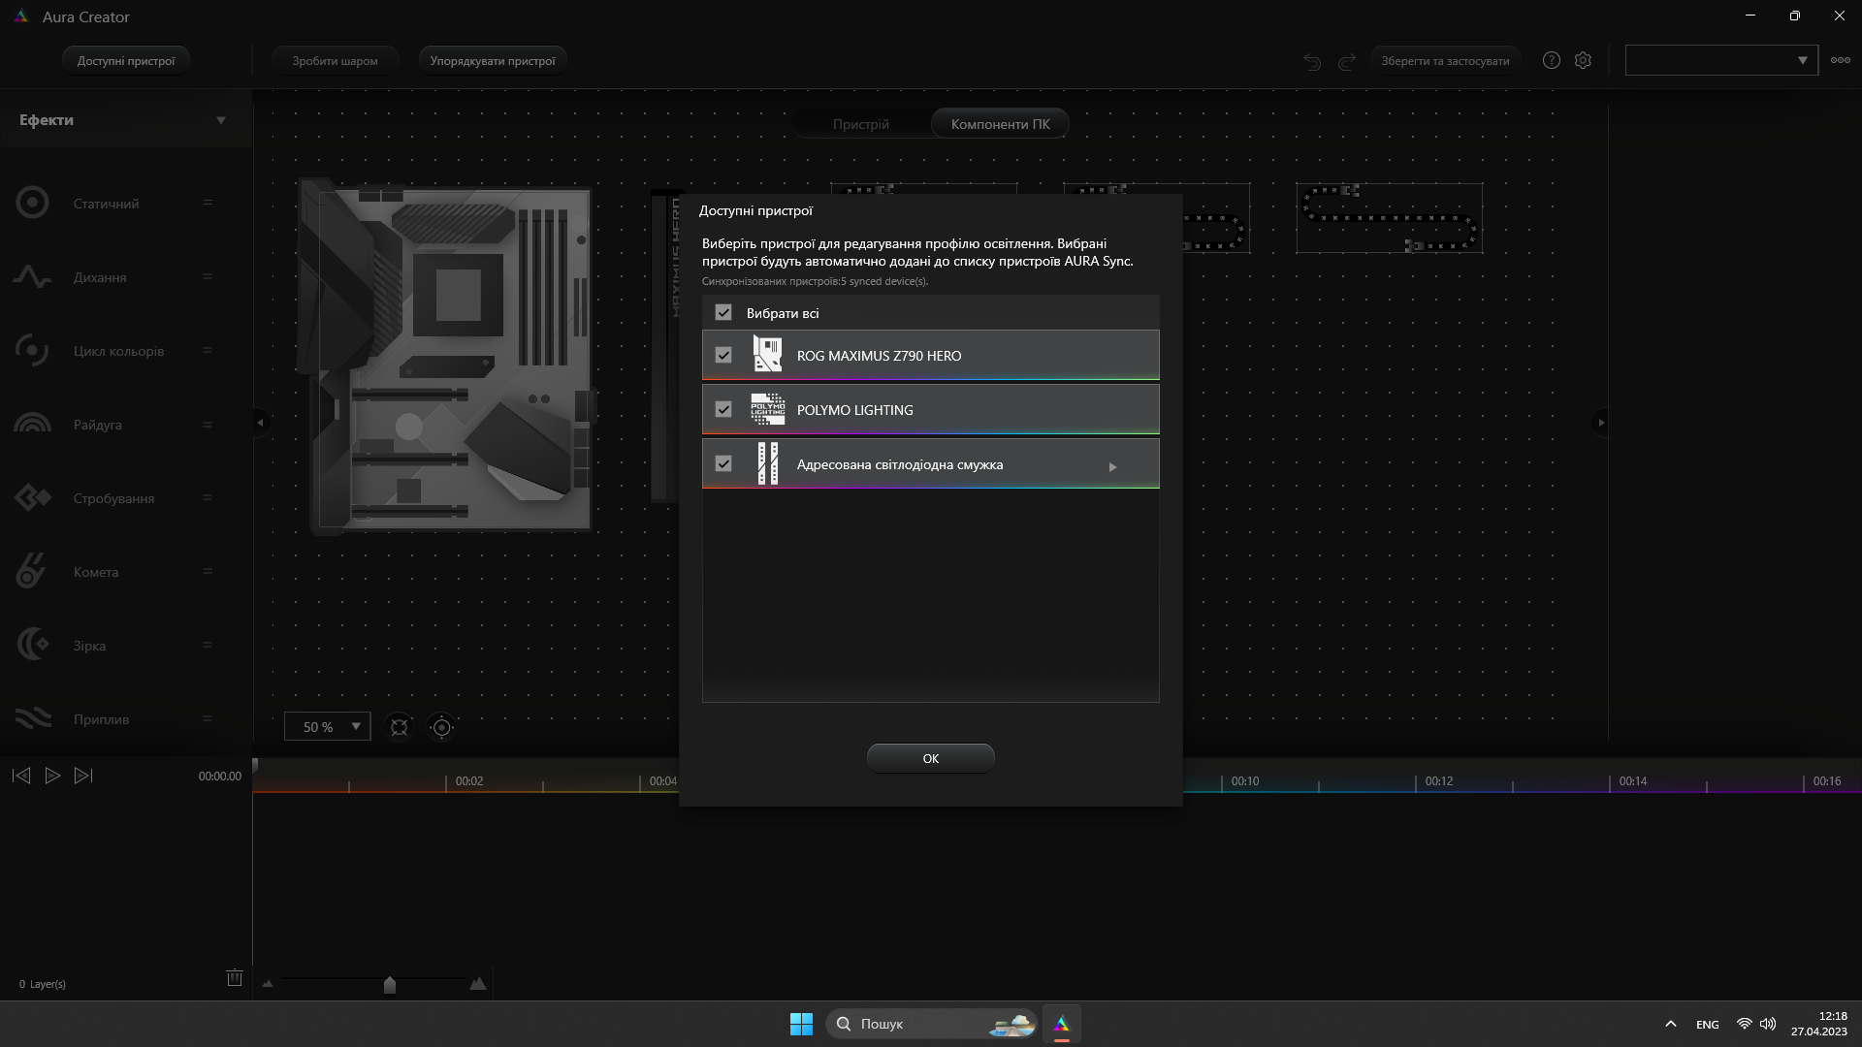Expand the right side panel arrow
The width and height of the screenshot is (1862, 1047).
click(1601, 423)
